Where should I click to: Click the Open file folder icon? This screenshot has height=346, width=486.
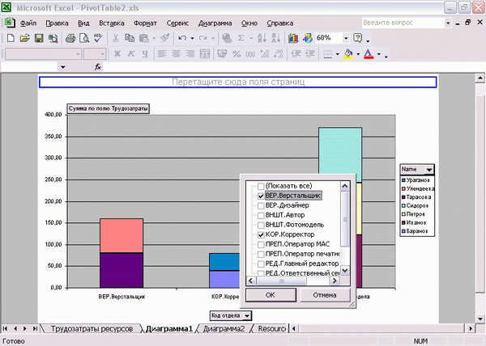[25, 38]
